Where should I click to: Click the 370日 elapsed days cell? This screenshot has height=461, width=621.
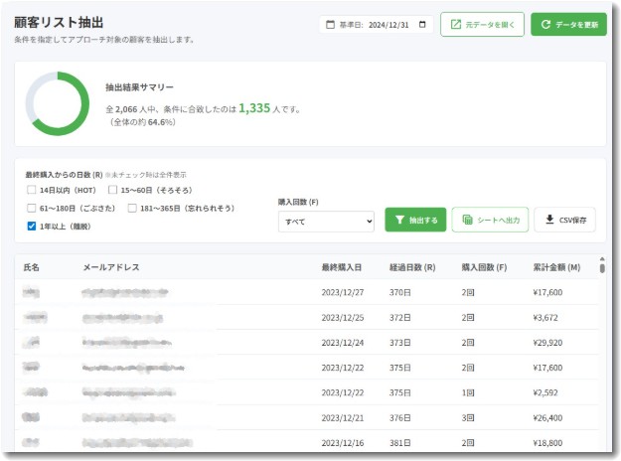pos(400,292)
